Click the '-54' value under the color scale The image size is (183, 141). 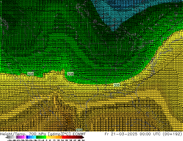pos(9,140)
